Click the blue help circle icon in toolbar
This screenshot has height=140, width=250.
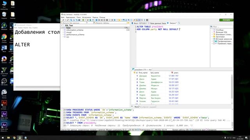(96, 20)
